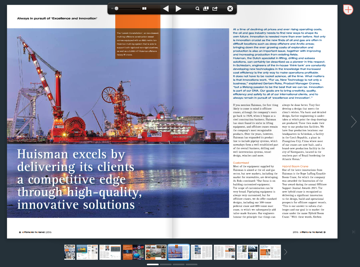Go to the previous page with the left arrow
Screen dimensions: 360x267
[x=166, y=9]
